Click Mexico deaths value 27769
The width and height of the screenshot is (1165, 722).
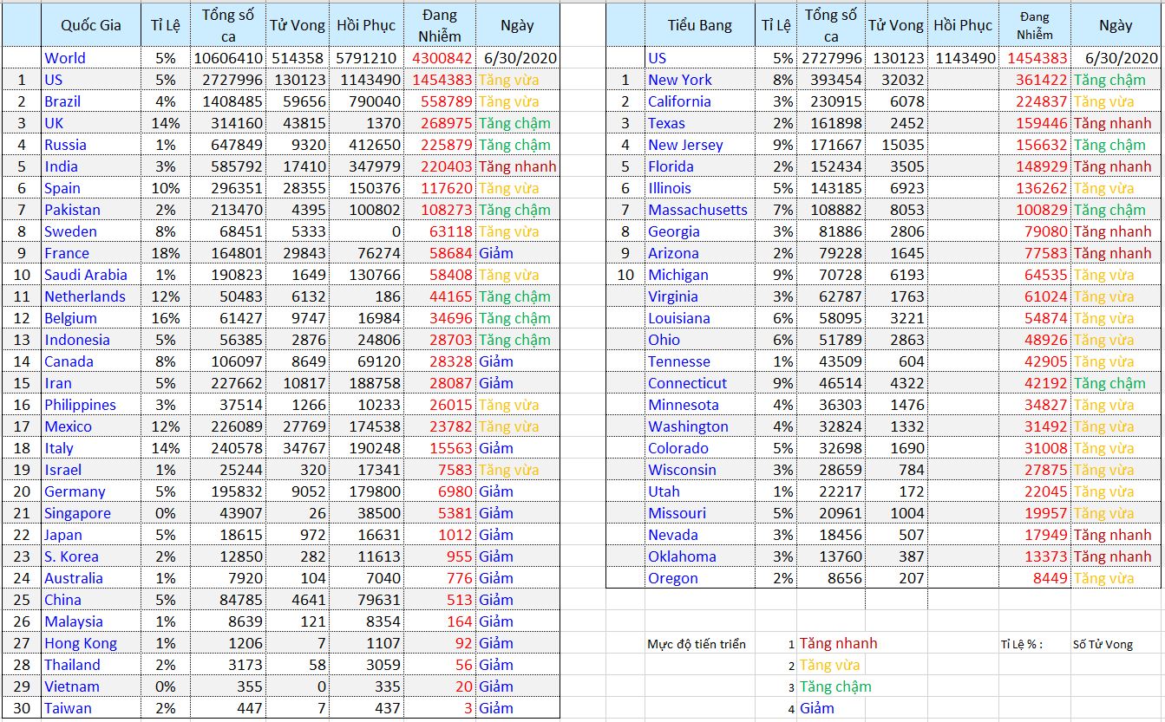point(298,426)
